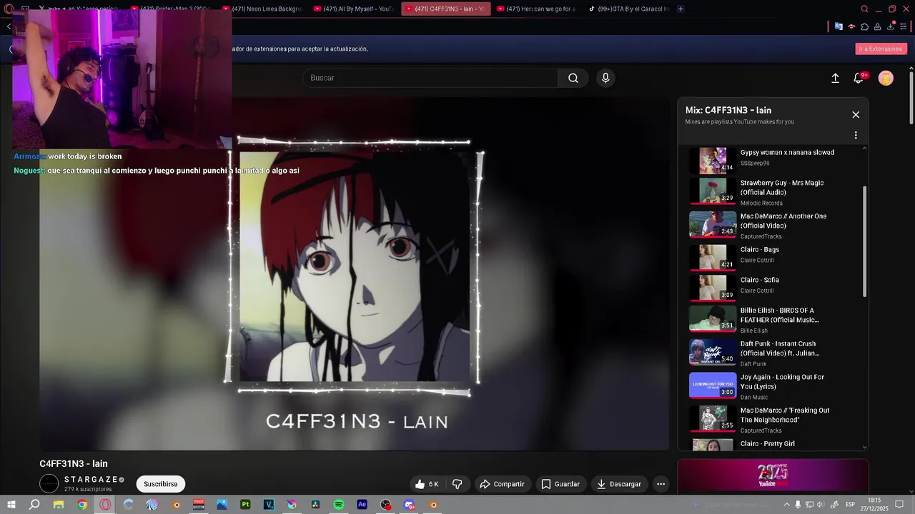This screenshot has width=915, height=514.
Task: Open After Effects from taskbar
Action: pyautogui.click(x=362, y=505)
